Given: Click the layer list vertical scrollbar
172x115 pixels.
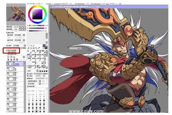Looking at the screenshot, I should 25,87.
